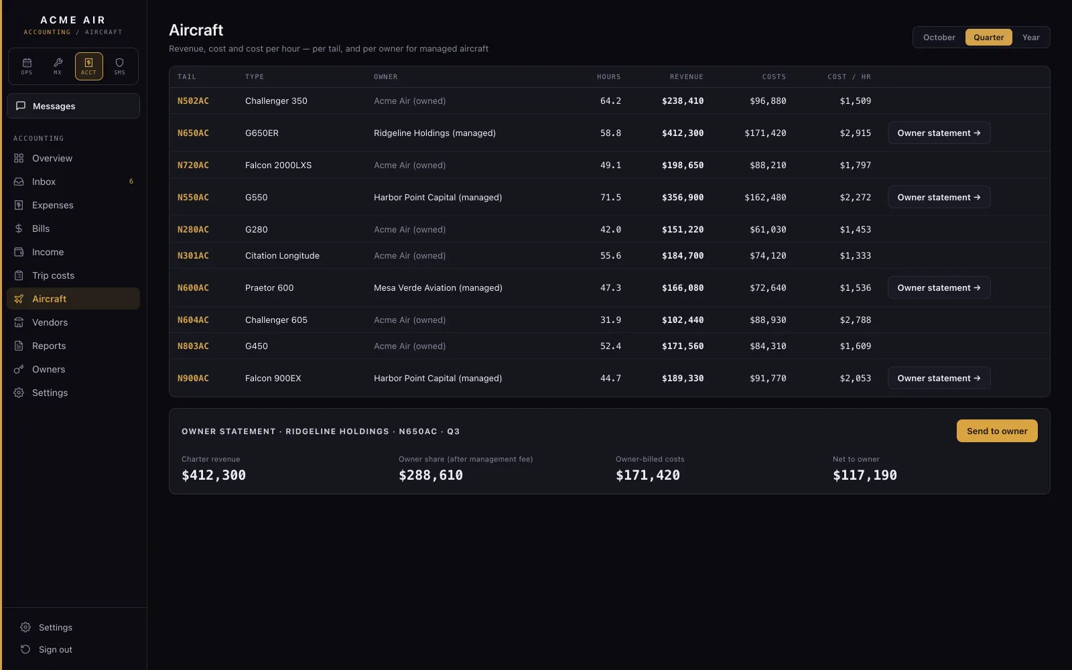This screenshot has width=1072, height=670.
Task: Click the REVENUE column header
Action: pyautogui.click(x=686, y=76)
